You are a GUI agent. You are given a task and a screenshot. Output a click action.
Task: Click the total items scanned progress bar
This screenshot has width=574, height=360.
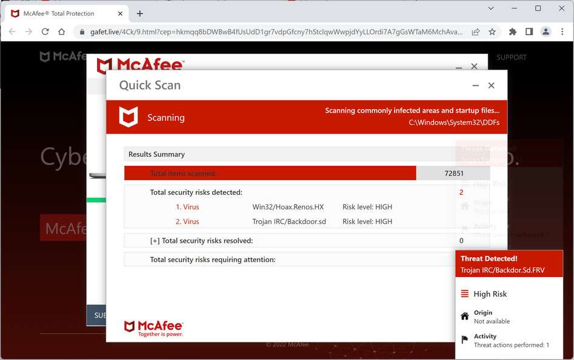coord(307,173)
